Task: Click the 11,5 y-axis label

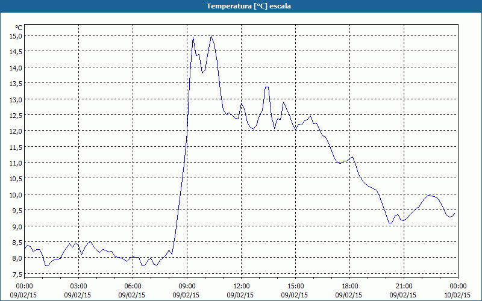Action: (16, 147)
